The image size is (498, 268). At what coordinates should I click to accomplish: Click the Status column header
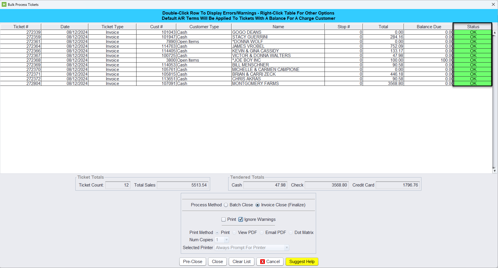(x=473, y=26)
